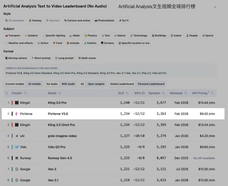Switch to the Personal Leaderboard tab
228x186 pixels.
click(x=150, y=84)
